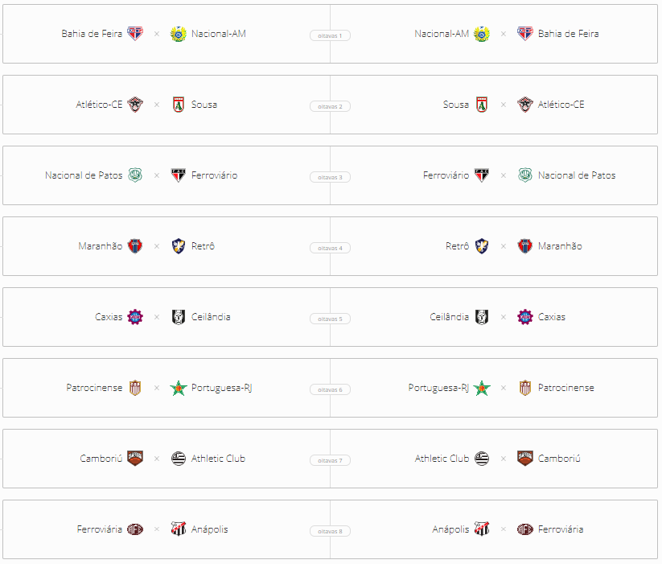
Task: Click the Atlético-CE crest in the return-leg oitavas 2 match
Action: 524,105
